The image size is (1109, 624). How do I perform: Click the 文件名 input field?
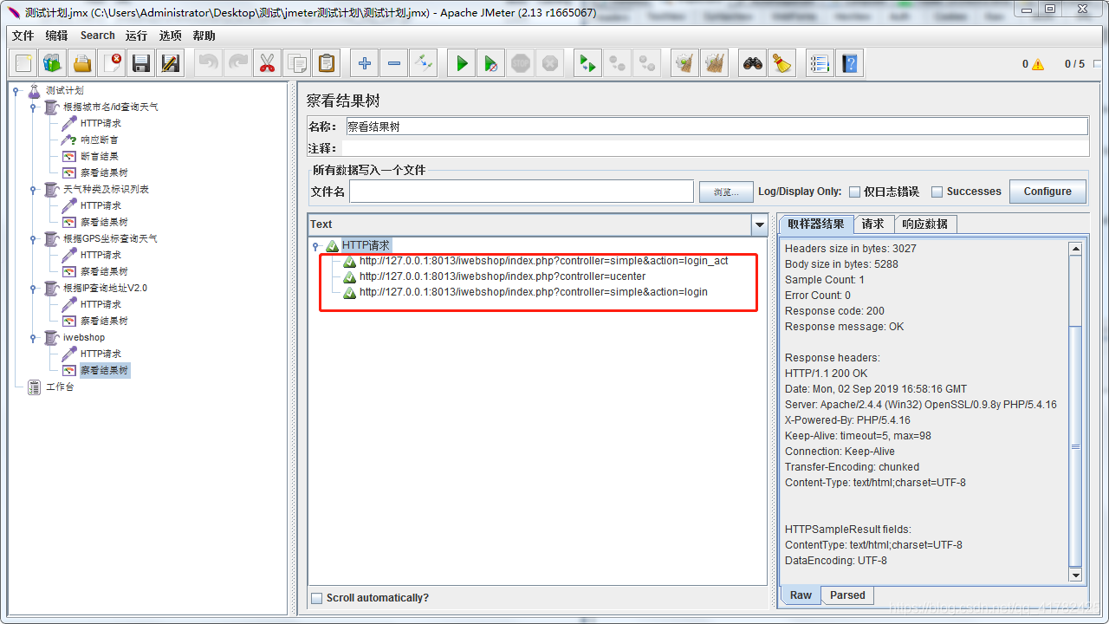click(x=522, y=192)
